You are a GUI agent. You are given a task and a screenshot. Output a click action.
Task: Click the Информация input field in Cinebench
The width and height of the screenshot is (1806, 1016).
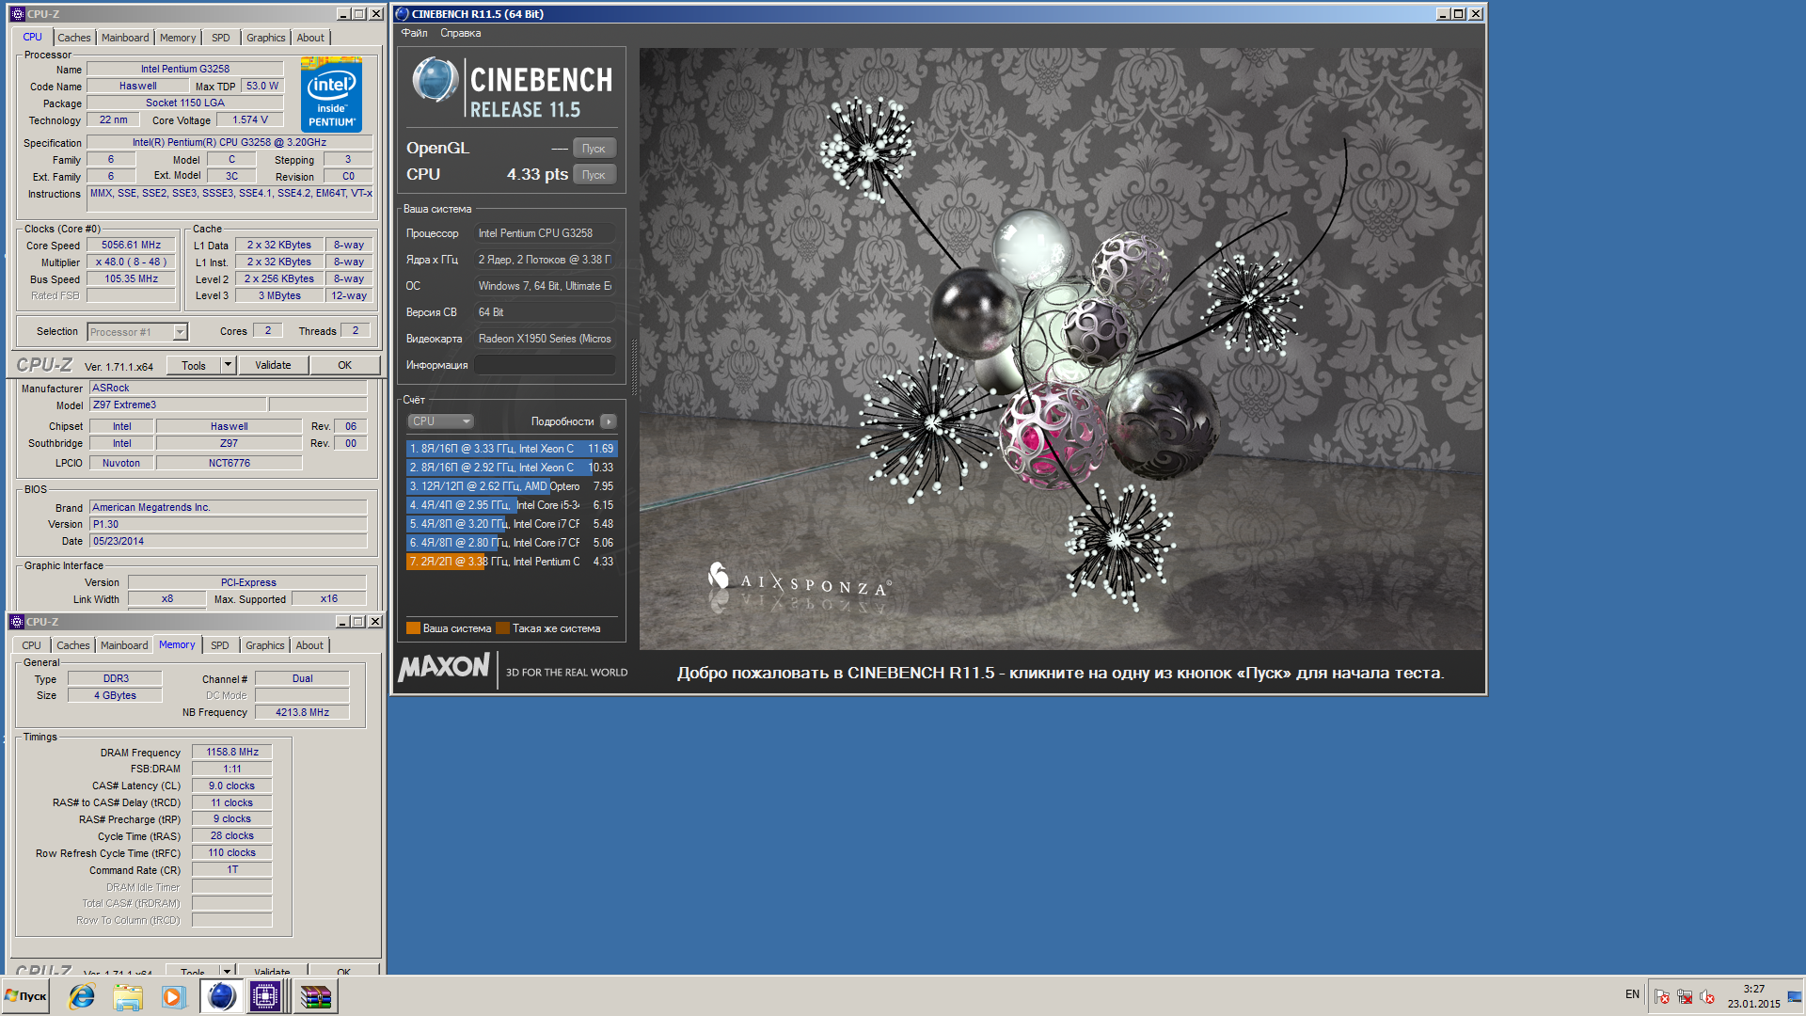point(546,365)
